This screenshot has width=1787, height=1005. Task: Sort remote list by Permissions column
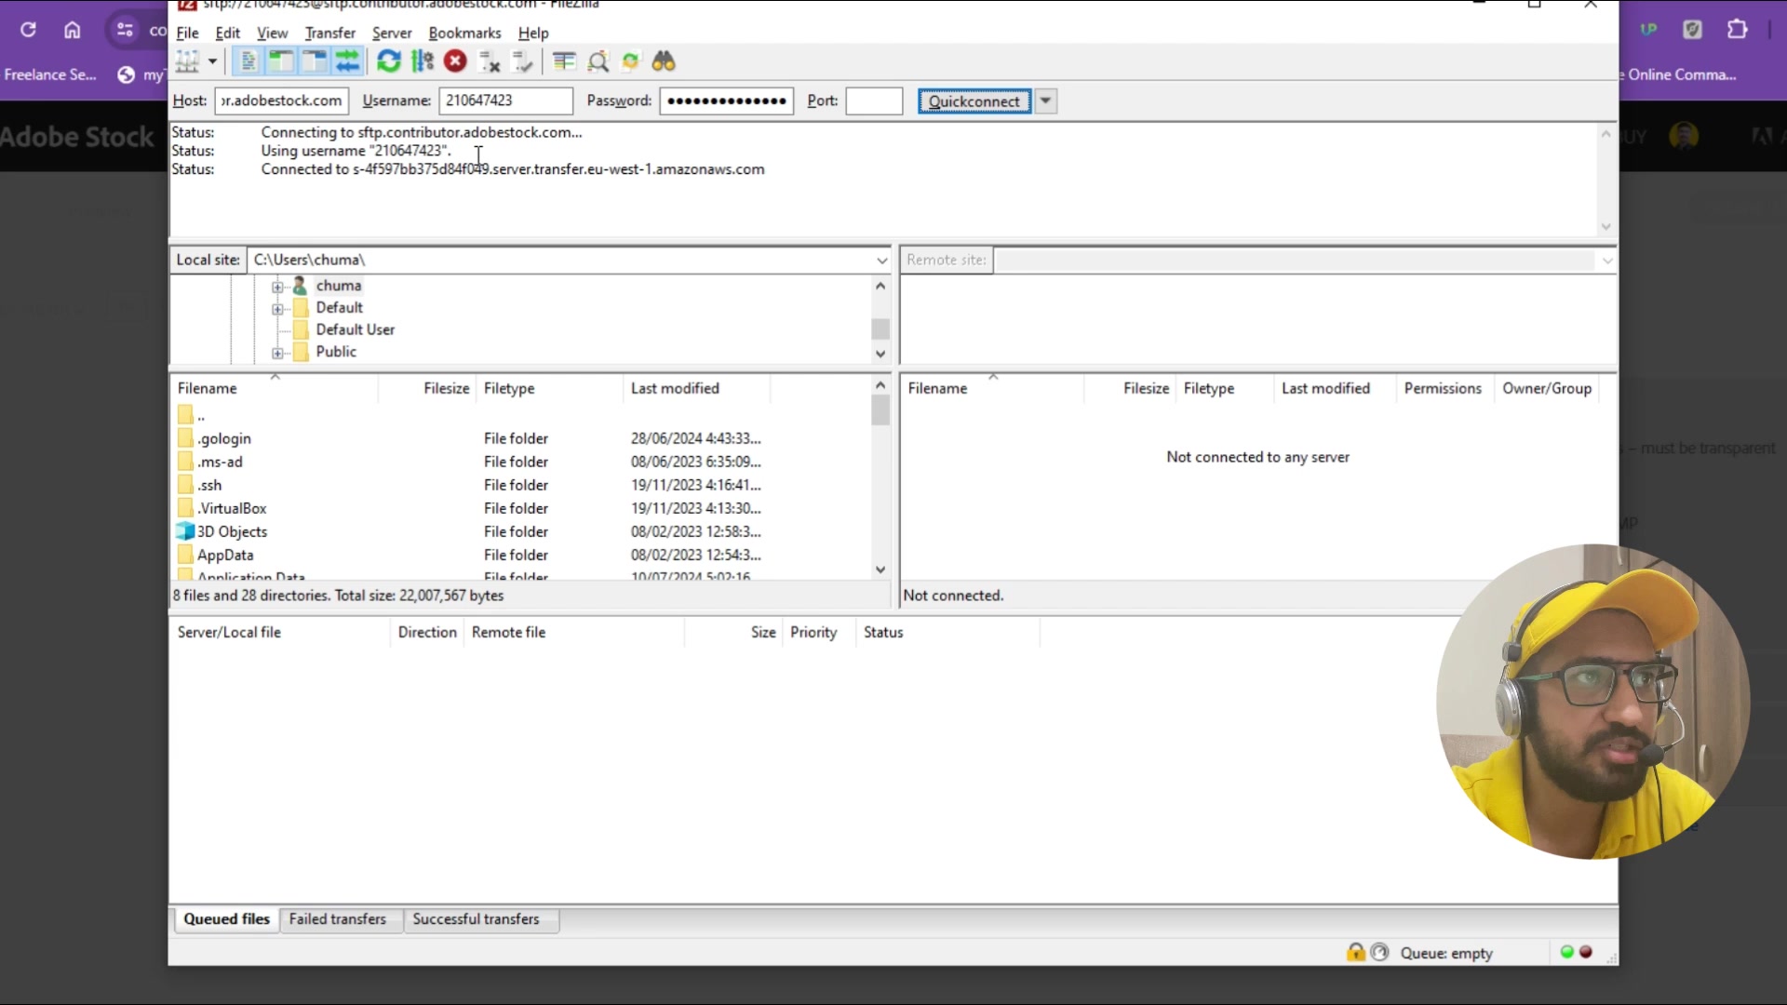click(1443, 388)
